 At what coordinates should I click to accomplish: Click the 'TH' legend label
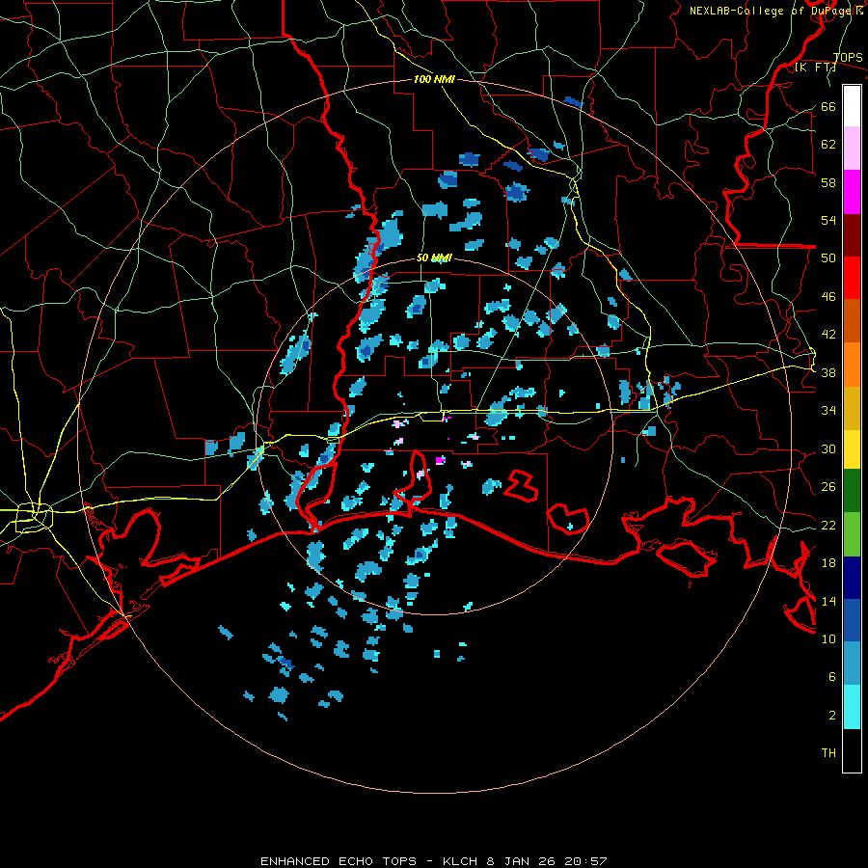point(828,752)
